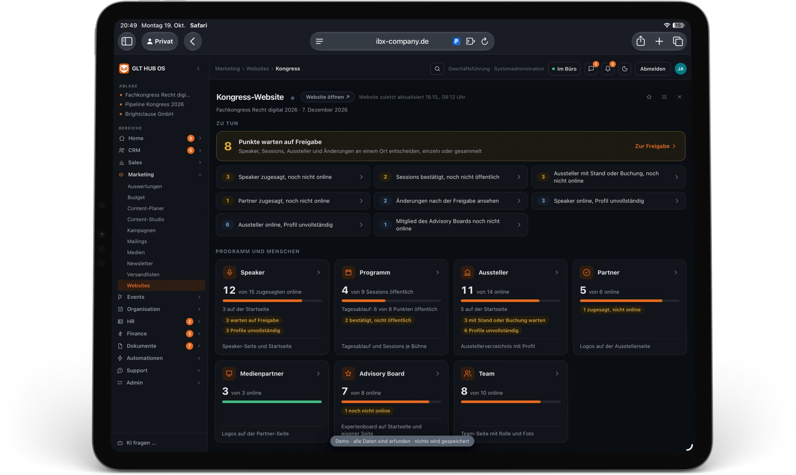
Task: Click the Speaker card progress bar
Action: coord(272,301)
